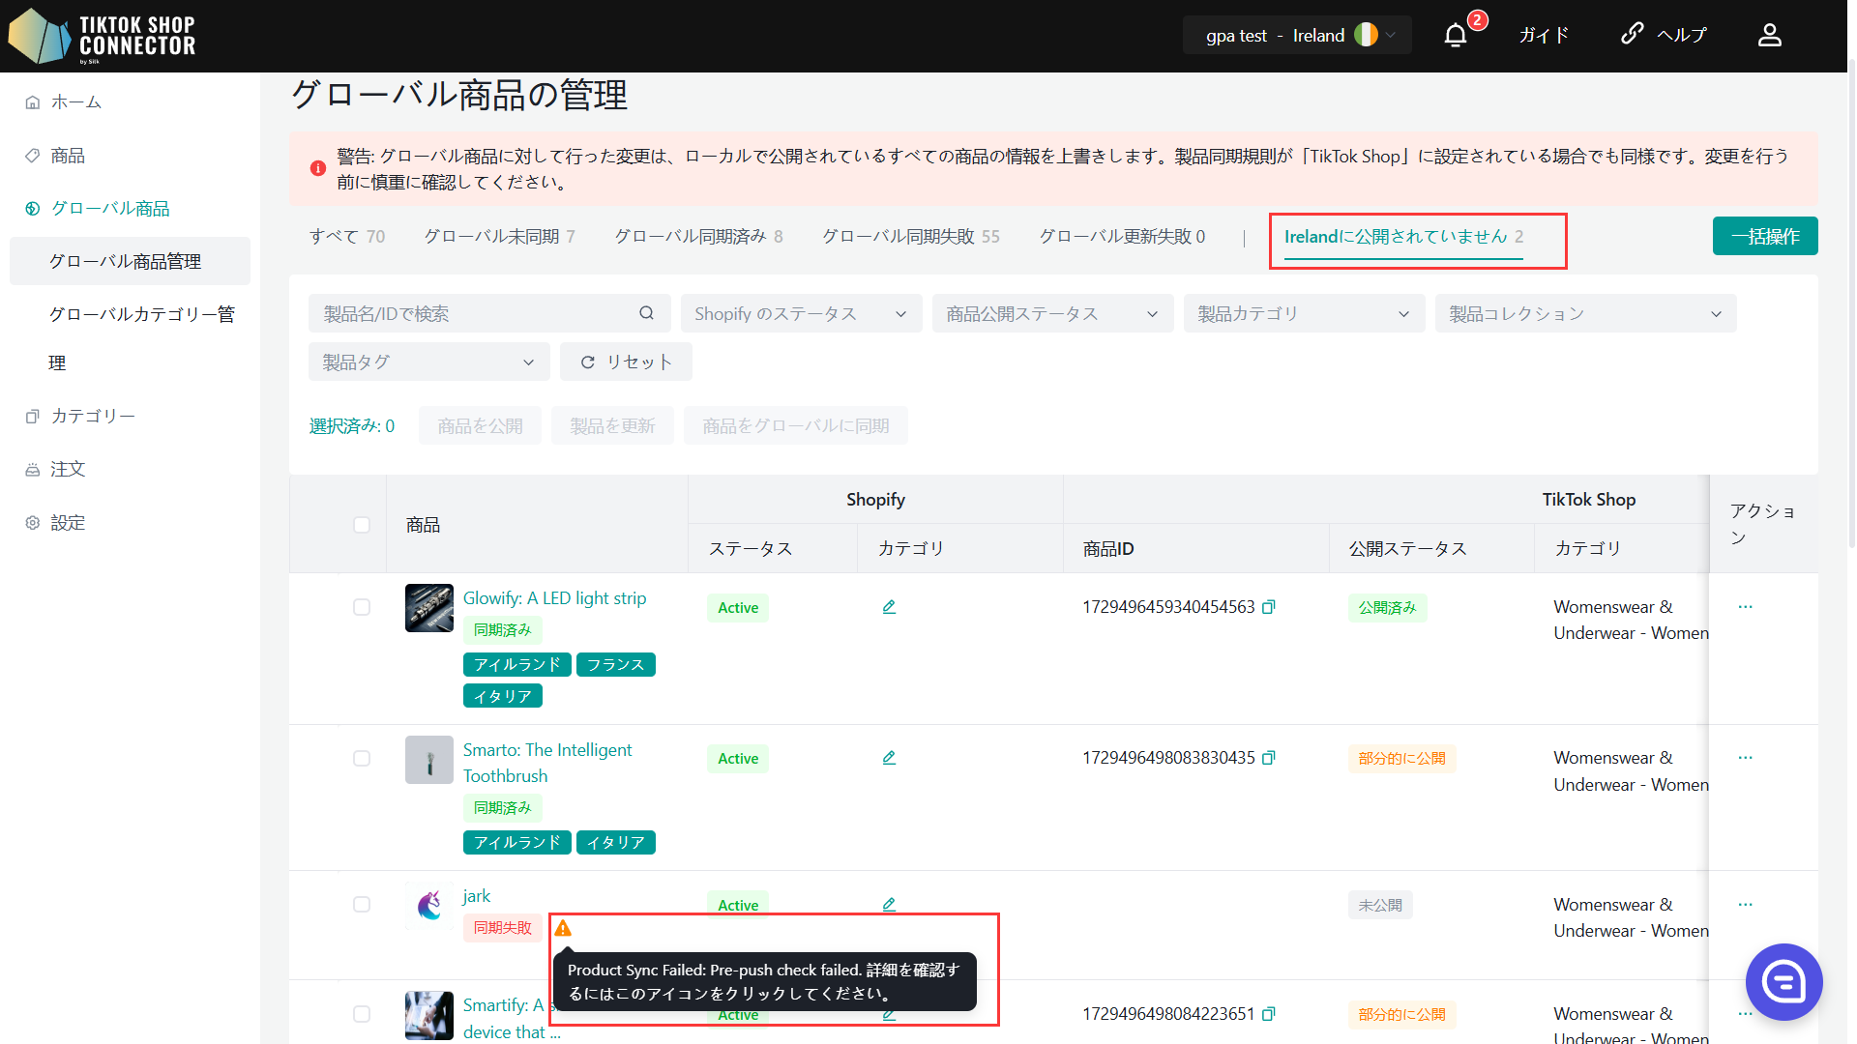Open actions menu for Glowify row
This screenshot has width=1857, height=1044.
pyautogui.click(x=1745, y=607)
